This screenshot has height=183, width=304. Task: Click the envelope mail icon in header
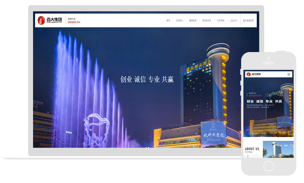point(244,20)
